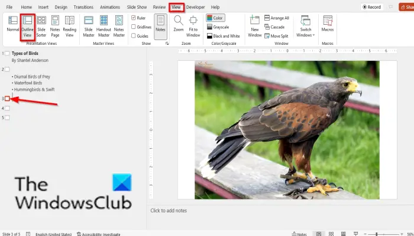414x236 pixels.
Task: Click 'Slide 3 of 5' status indicator
Action: click(11, 234)
